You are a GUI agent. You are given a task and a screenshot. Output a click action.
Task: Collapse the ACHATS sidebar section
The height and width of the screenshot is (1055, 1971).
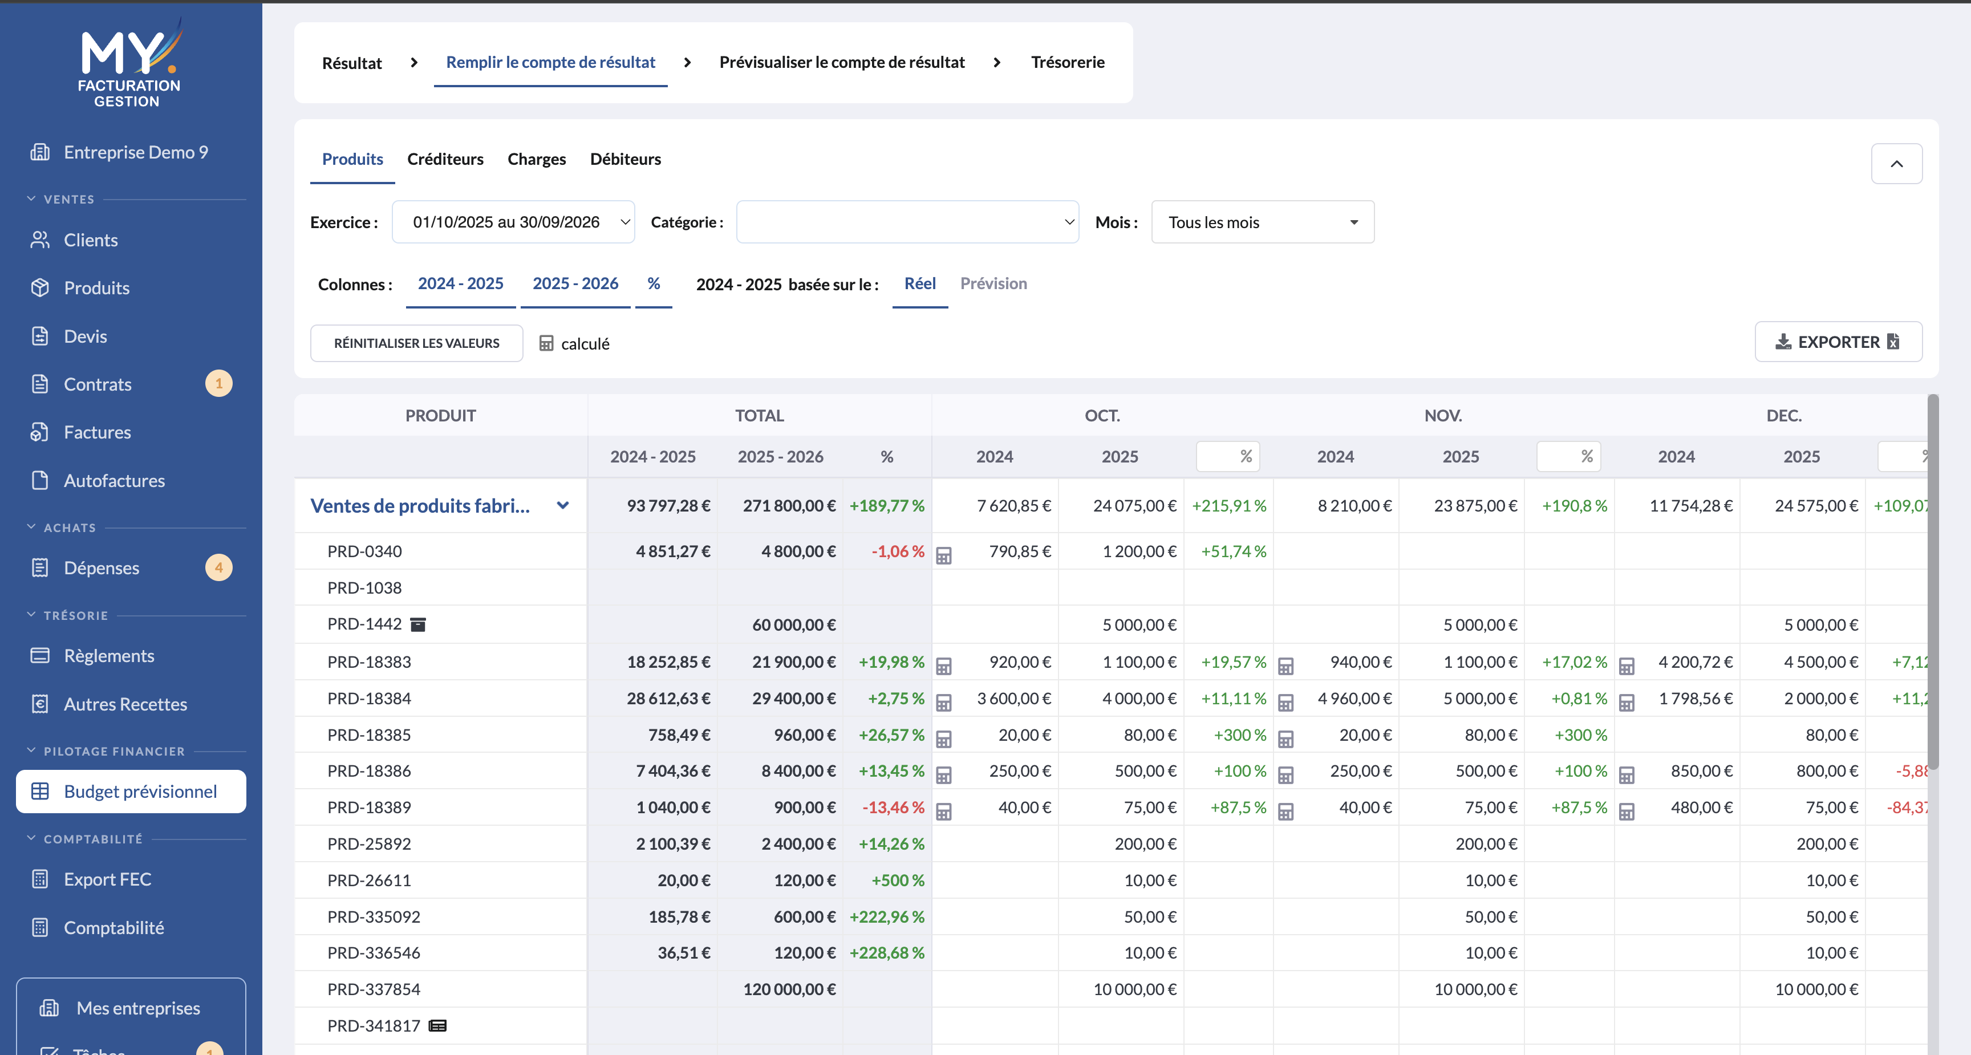31,527
